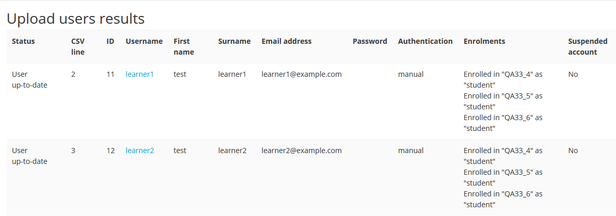This screenshot has width=616, height=216.
Task: Click the Authentication column header
Action: point(425,41)
